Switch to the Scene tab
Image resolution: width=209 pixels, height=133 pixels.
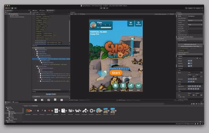[x=42, y=10]
